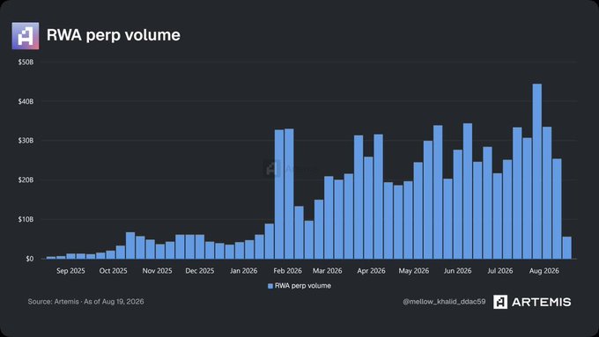Click the blue legend swatch for RWA perp volume

pos(270,286)
